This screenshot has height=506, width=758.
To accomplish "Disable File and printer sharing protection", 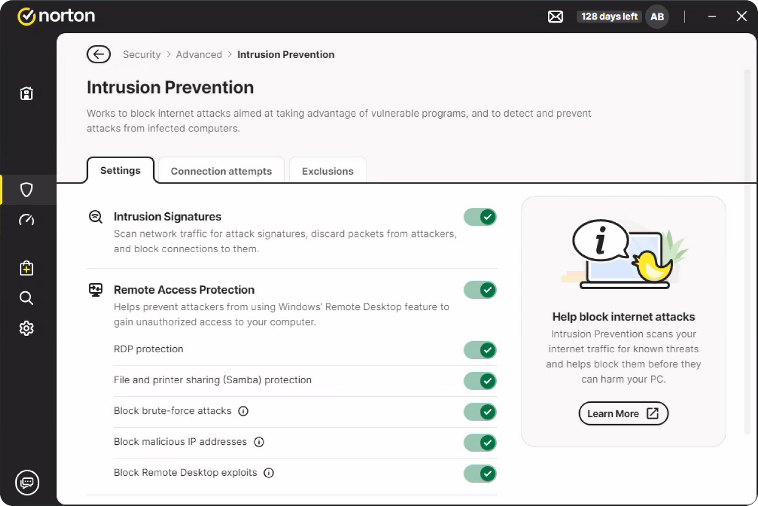I will point(480,381).
